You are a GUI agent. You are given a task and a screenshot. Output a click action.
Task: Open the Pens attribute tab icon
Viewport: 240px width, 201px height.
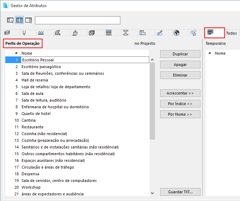pyautogui.click(x=24, y=33)
